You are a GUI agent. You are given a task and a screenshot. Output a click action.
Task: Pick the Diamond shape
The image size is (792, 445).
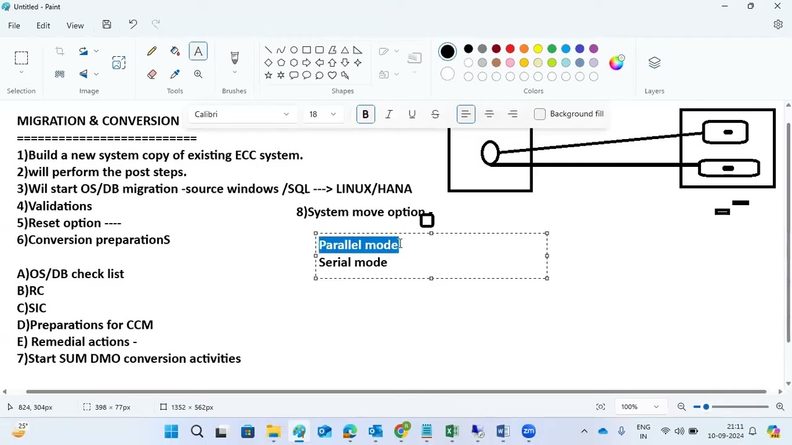(x=268, y=62)
